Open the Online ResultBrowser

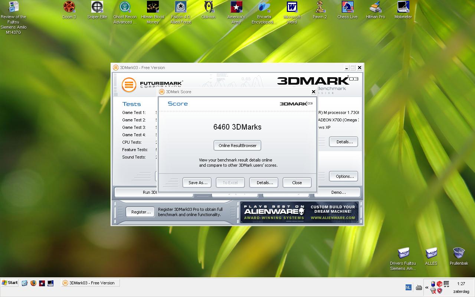[x=237, y=146]
